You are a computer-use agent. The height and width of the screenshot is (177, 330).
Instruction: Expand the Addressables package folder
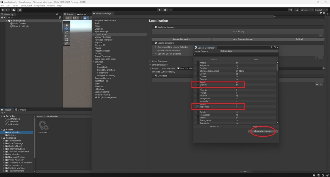4,141
